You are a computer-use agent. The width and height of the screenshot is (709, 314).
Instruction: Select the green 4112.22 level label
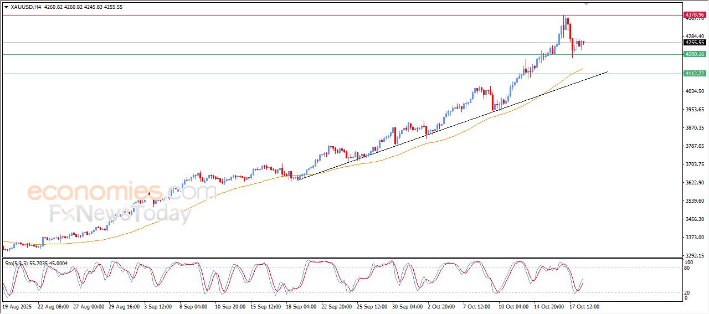coord(694,74)
